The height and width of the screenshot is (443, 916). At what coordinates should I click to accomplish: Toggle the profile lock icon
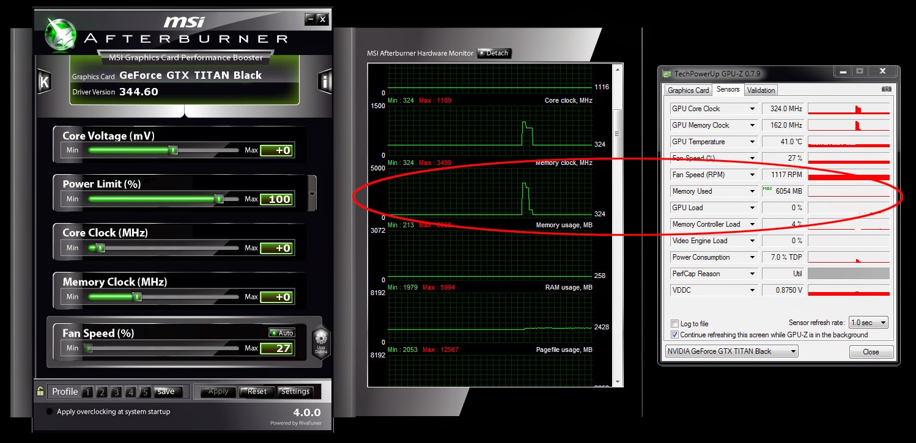(x=40, y=391)
